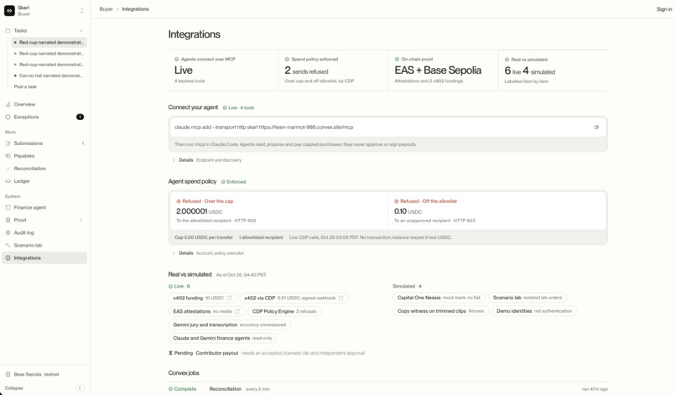Click the Finance agent icon
The image size is (676, 395).
click(8, 207)
